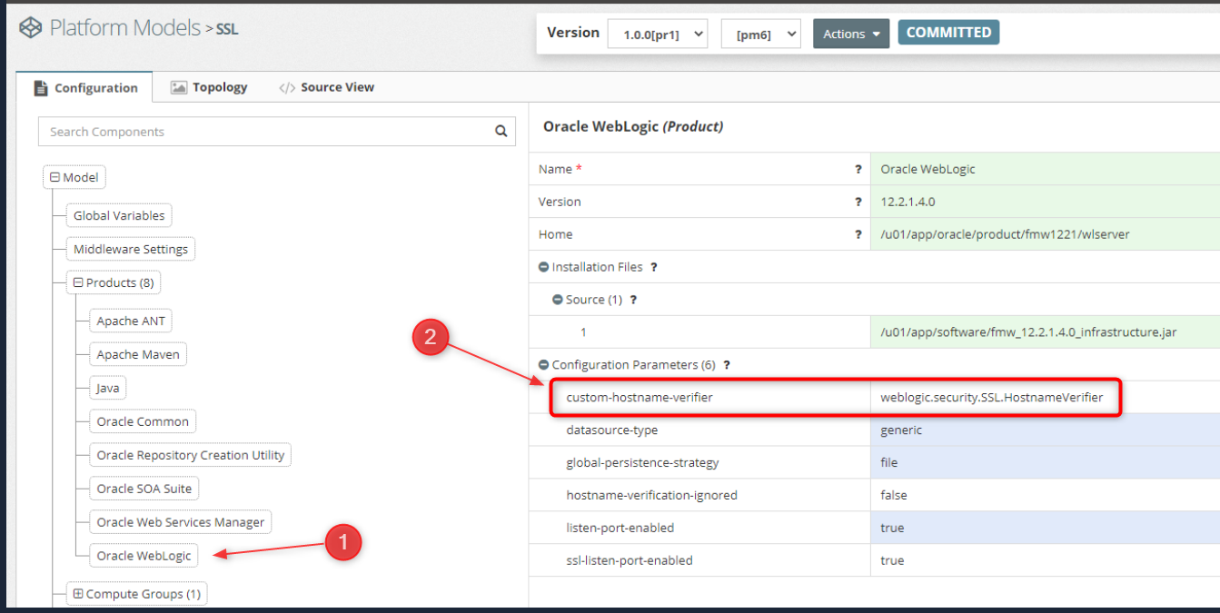The width and height of the screenshot is (1220, 613).
Task: Switch to the Configuration tab
Action: [86, 88]
